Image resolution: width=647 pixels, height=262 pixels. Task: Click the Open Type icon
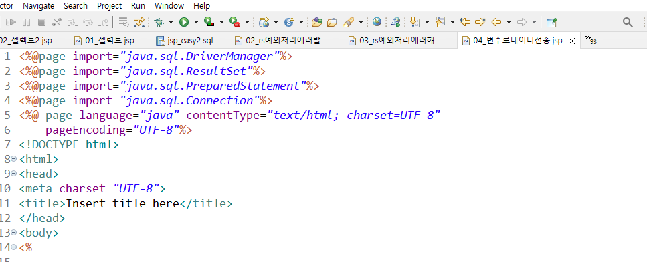[317, 22]
